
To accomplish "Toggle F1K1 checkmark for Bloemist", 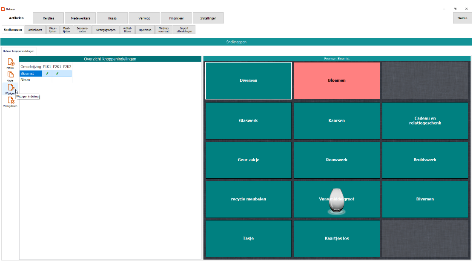I will pos(47,73).
